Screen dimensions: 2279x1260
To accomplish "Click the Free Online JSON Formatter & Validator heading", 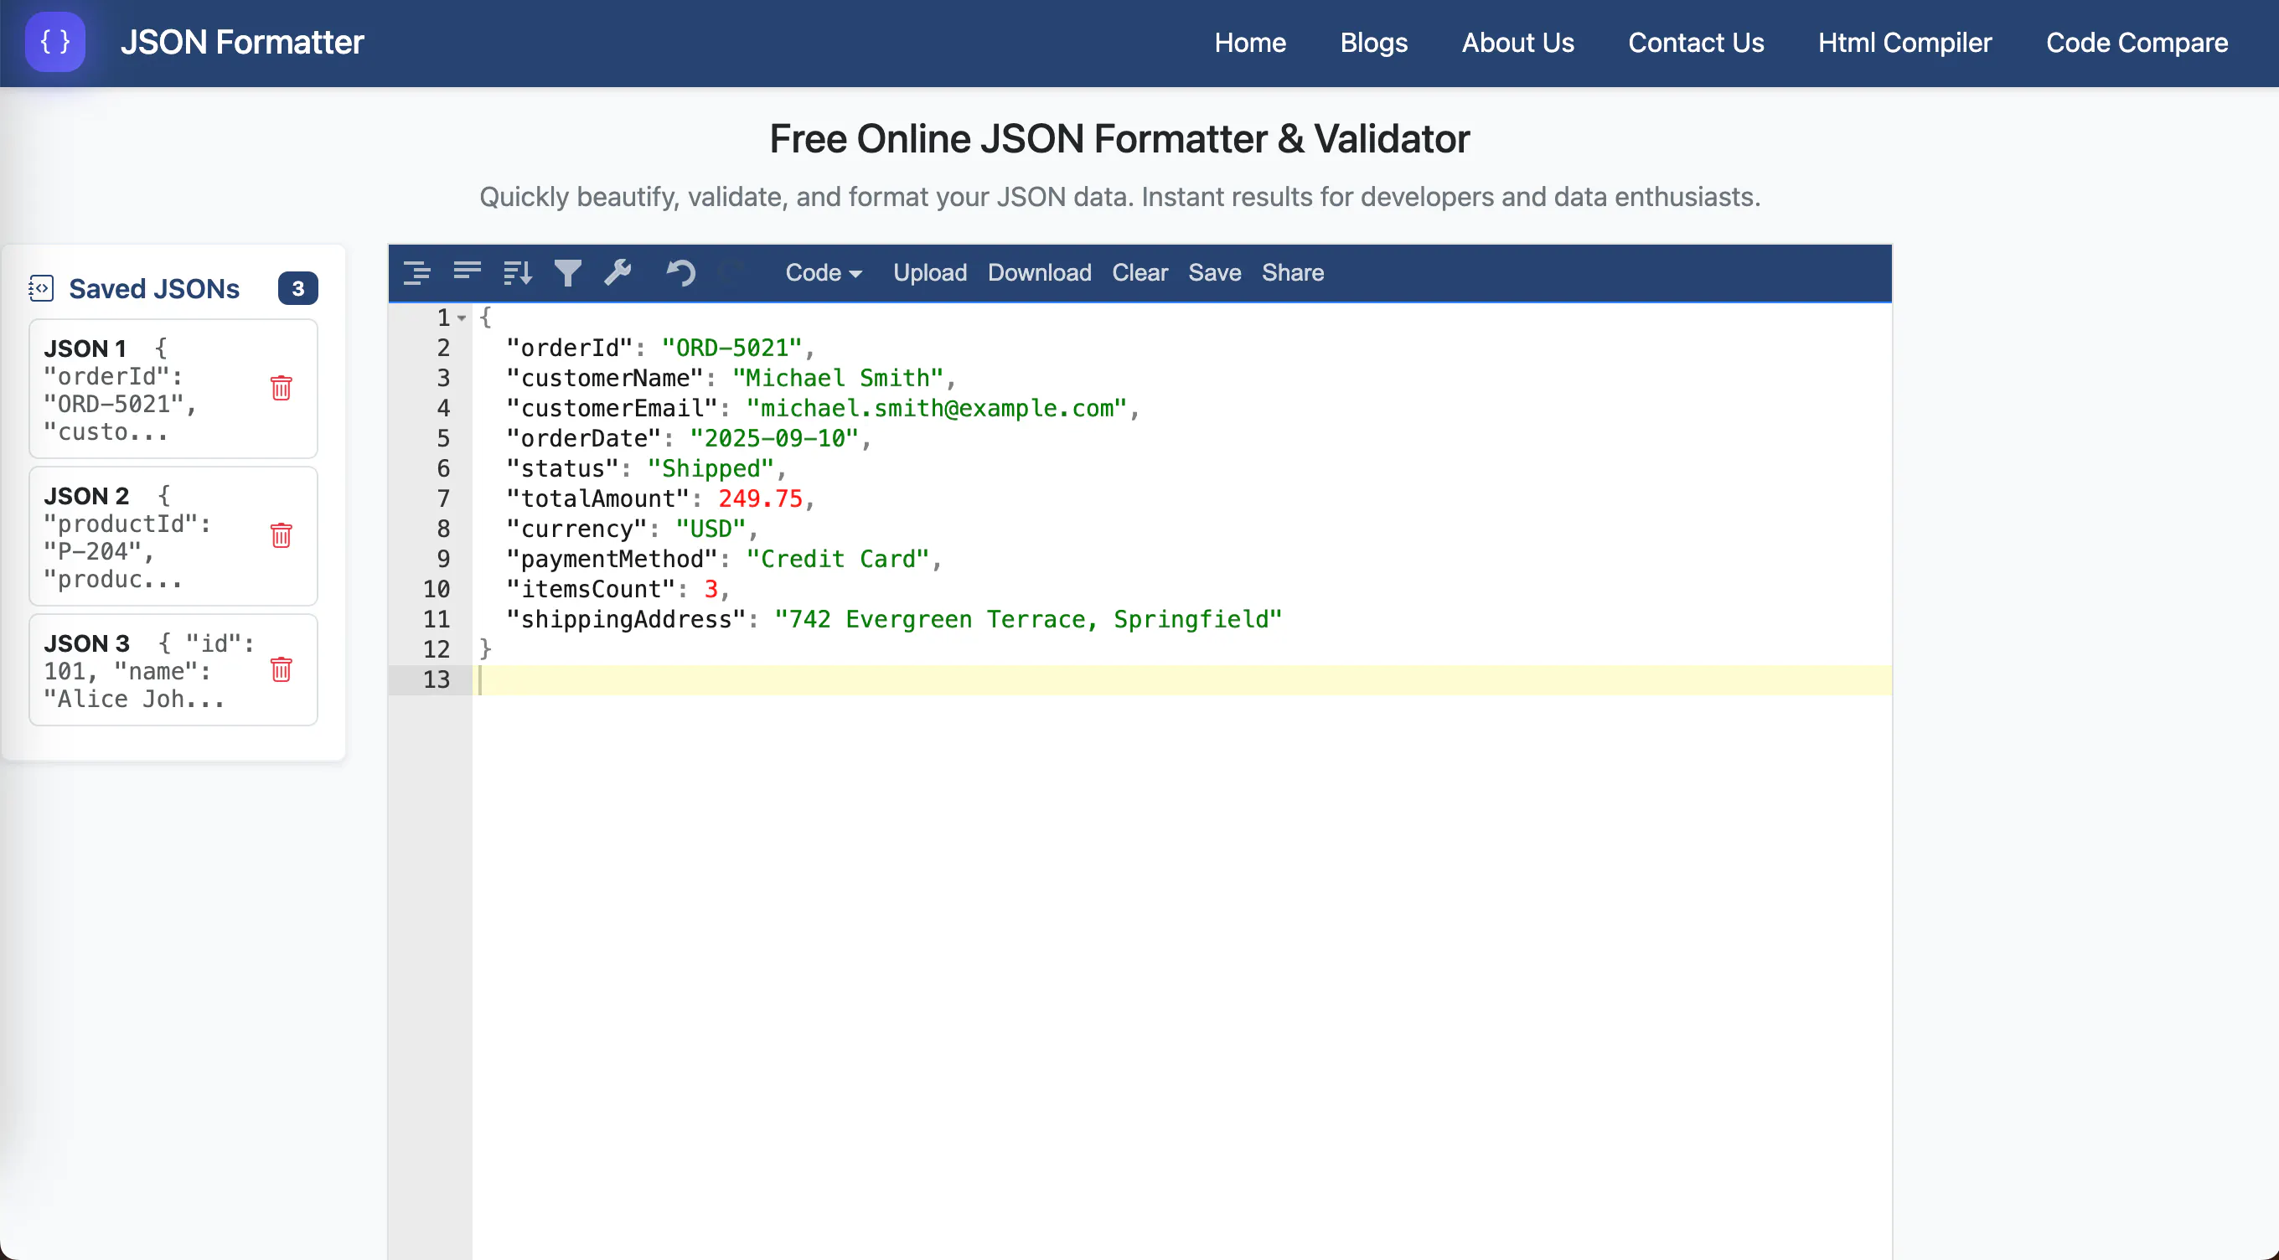I will (1119, 138).
